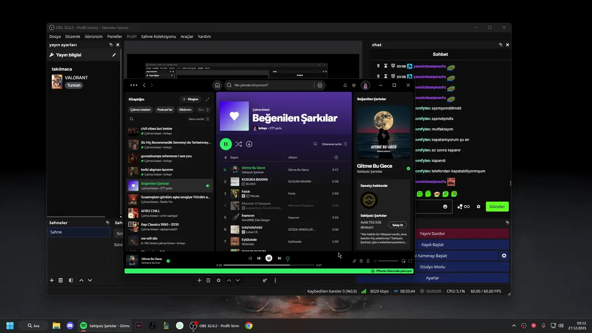Viewport: 592px width, 333px height.
Task: Seek on the song progress bar
Action: coord(269,265)
